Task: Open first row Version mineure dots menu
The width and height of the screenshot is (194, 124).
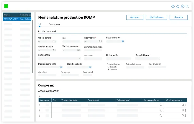Action: point(185,105)
